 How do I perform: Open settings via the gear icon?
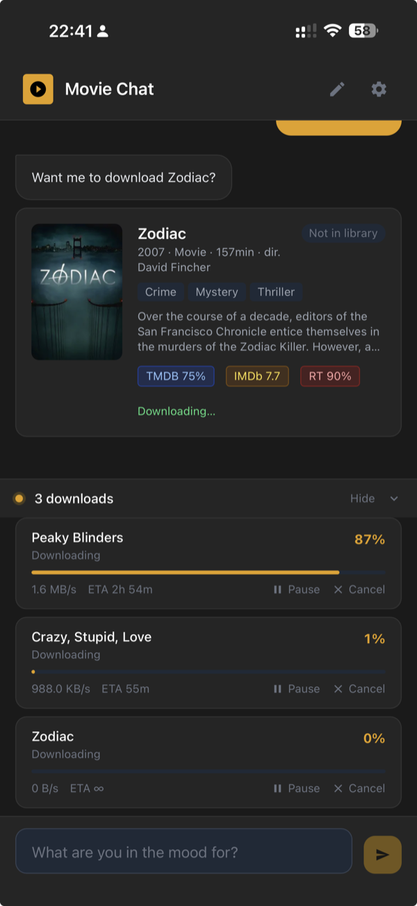click(x=378, y=89)
